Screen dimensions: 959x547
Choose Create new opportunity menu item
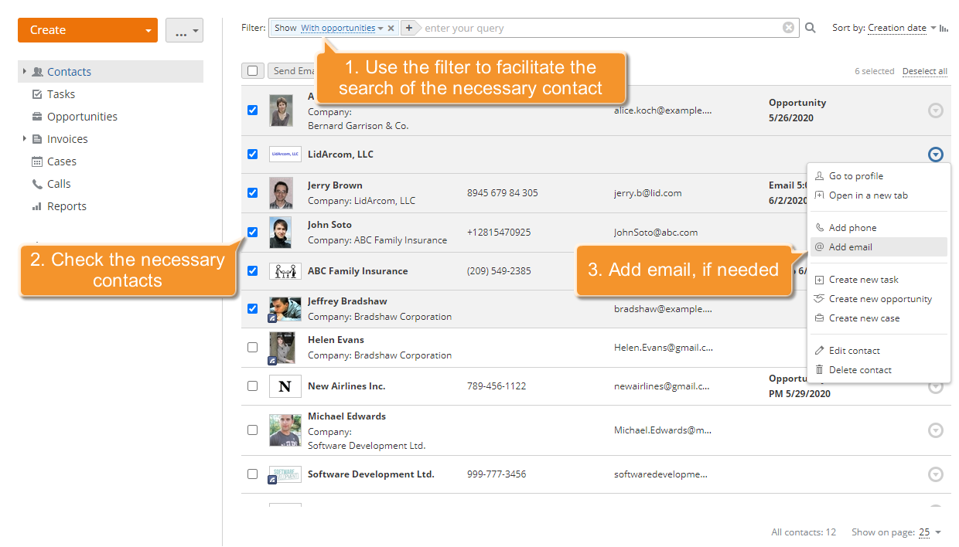[x=880, y=299]
